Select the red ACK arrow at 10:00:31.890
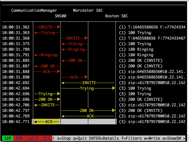The width and height of the screenshot is (189, 142). pyautogui.click(x=74, y=77)
